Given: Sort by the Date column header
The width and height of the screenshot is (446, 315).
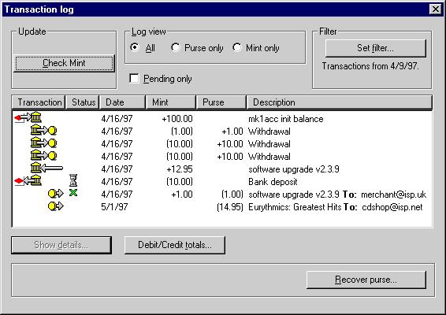Looking at the screenshot, I should coord(122,102).
